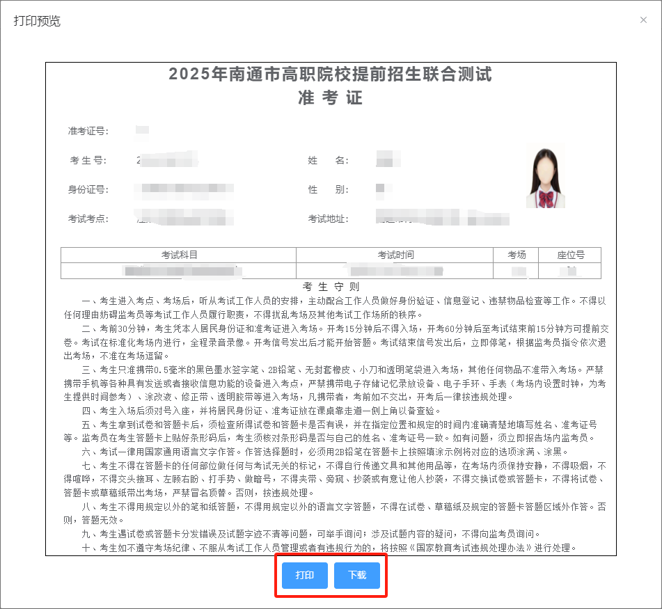The height and width of the screenshot is (609, 662).
Task: Close the 打印预览 dialog with X
Action: (643, 20)
